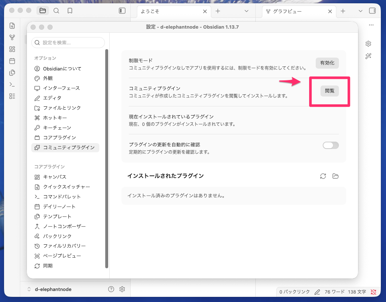This screenshot has width=386, height=302.
Task: Click 有効化 button for restricted mode
Action: point(327,63)
